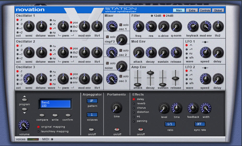Click the Filter res knob
This screenshot has height=146, width=242.
pos(151,26)
